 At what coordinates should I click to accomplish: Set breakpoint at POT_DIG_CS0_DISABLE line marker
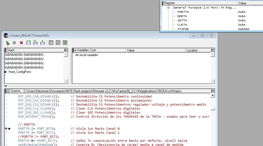pos(6,96)
